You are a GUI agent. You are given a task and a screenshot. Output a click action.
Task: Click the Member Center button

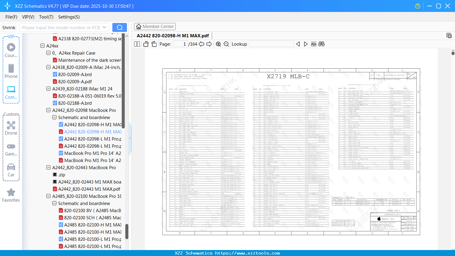155,27
